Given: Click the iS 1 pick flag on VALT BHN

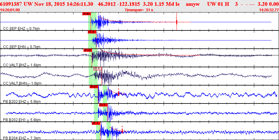Looking at the screenshot, I should point(98,69).
